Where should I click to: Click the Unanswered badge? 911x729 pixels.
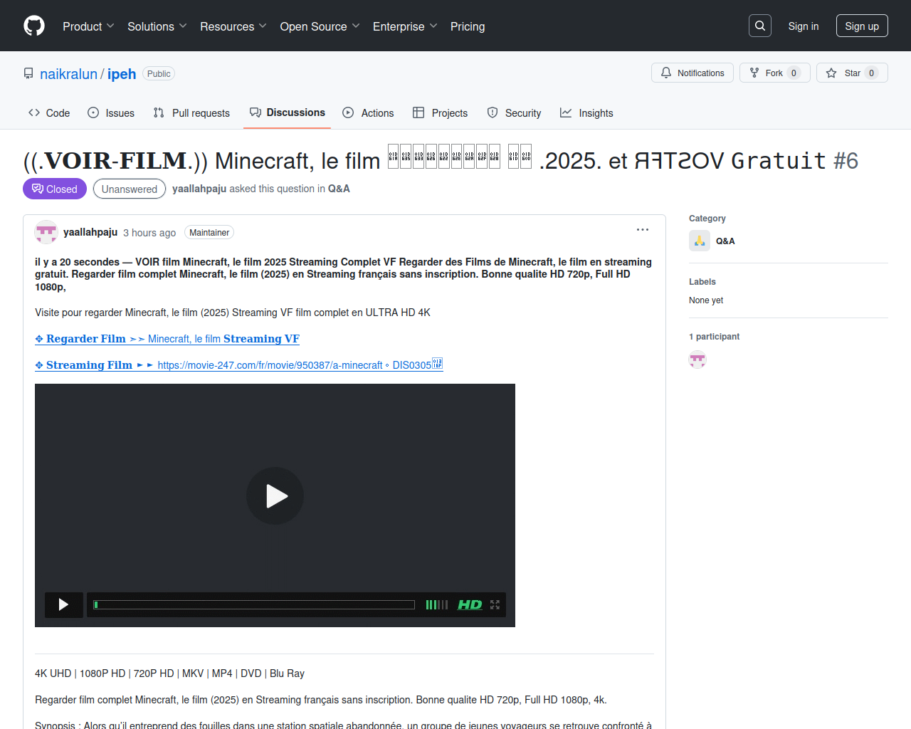[x=130, y=189]
